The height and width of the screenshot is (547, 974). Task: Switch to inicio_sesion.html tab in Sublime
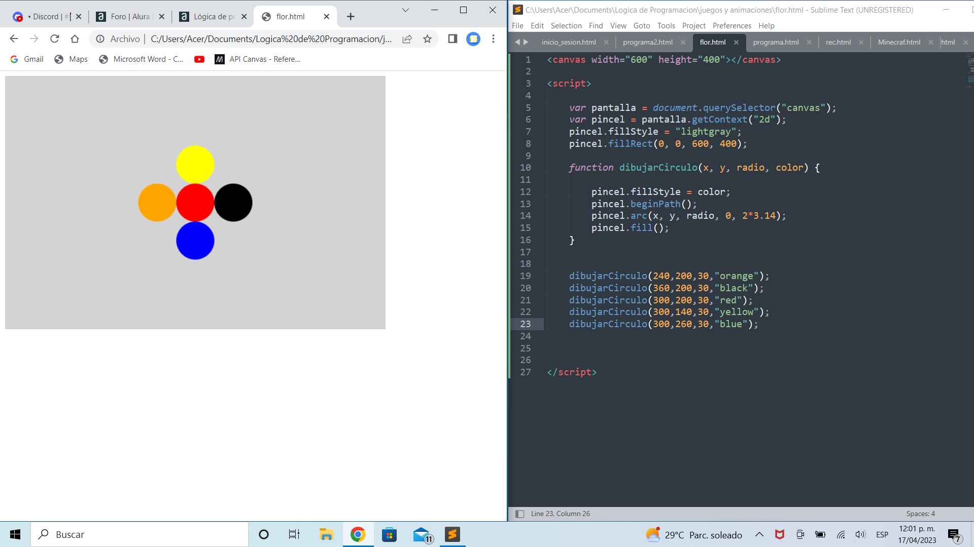click(569, 43)
